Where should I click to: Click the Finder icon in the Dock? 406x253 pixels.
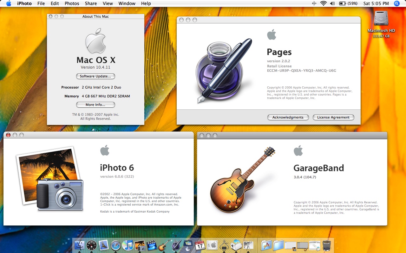click(79, 245)
